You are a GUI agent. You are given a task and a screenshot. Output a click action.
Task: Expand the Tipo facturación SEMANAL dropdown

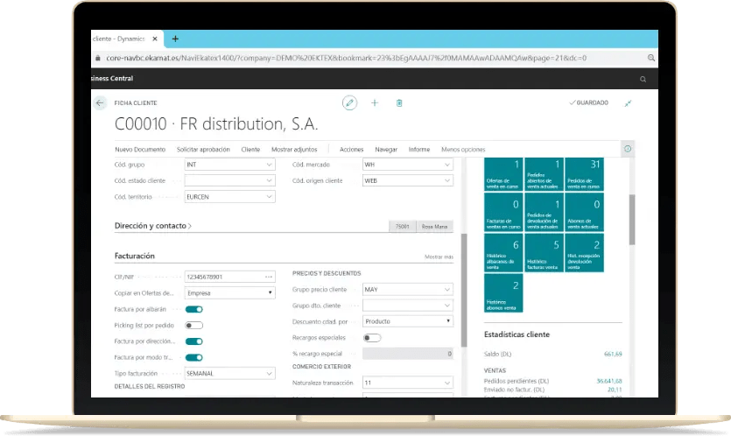pyautogui.click(x=229, y=373)
